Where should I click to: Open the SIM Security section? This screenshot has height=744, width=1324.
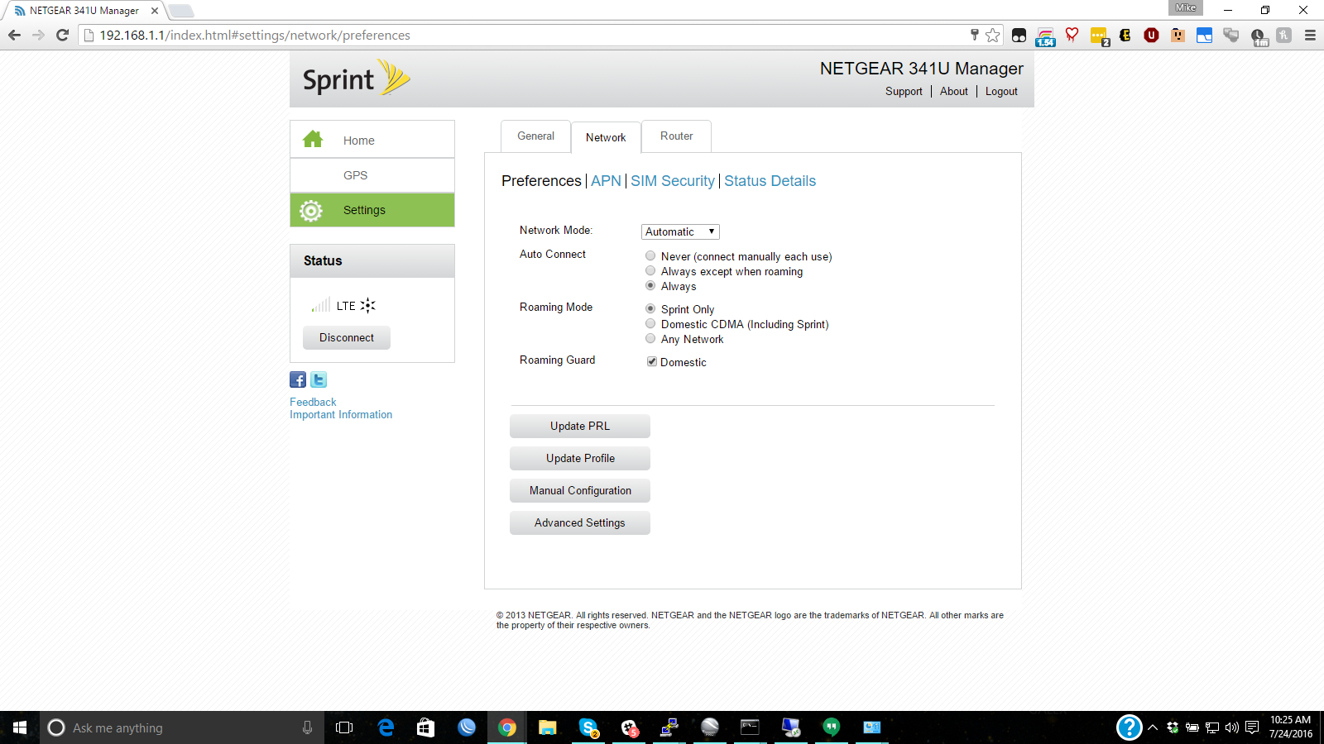673,180
